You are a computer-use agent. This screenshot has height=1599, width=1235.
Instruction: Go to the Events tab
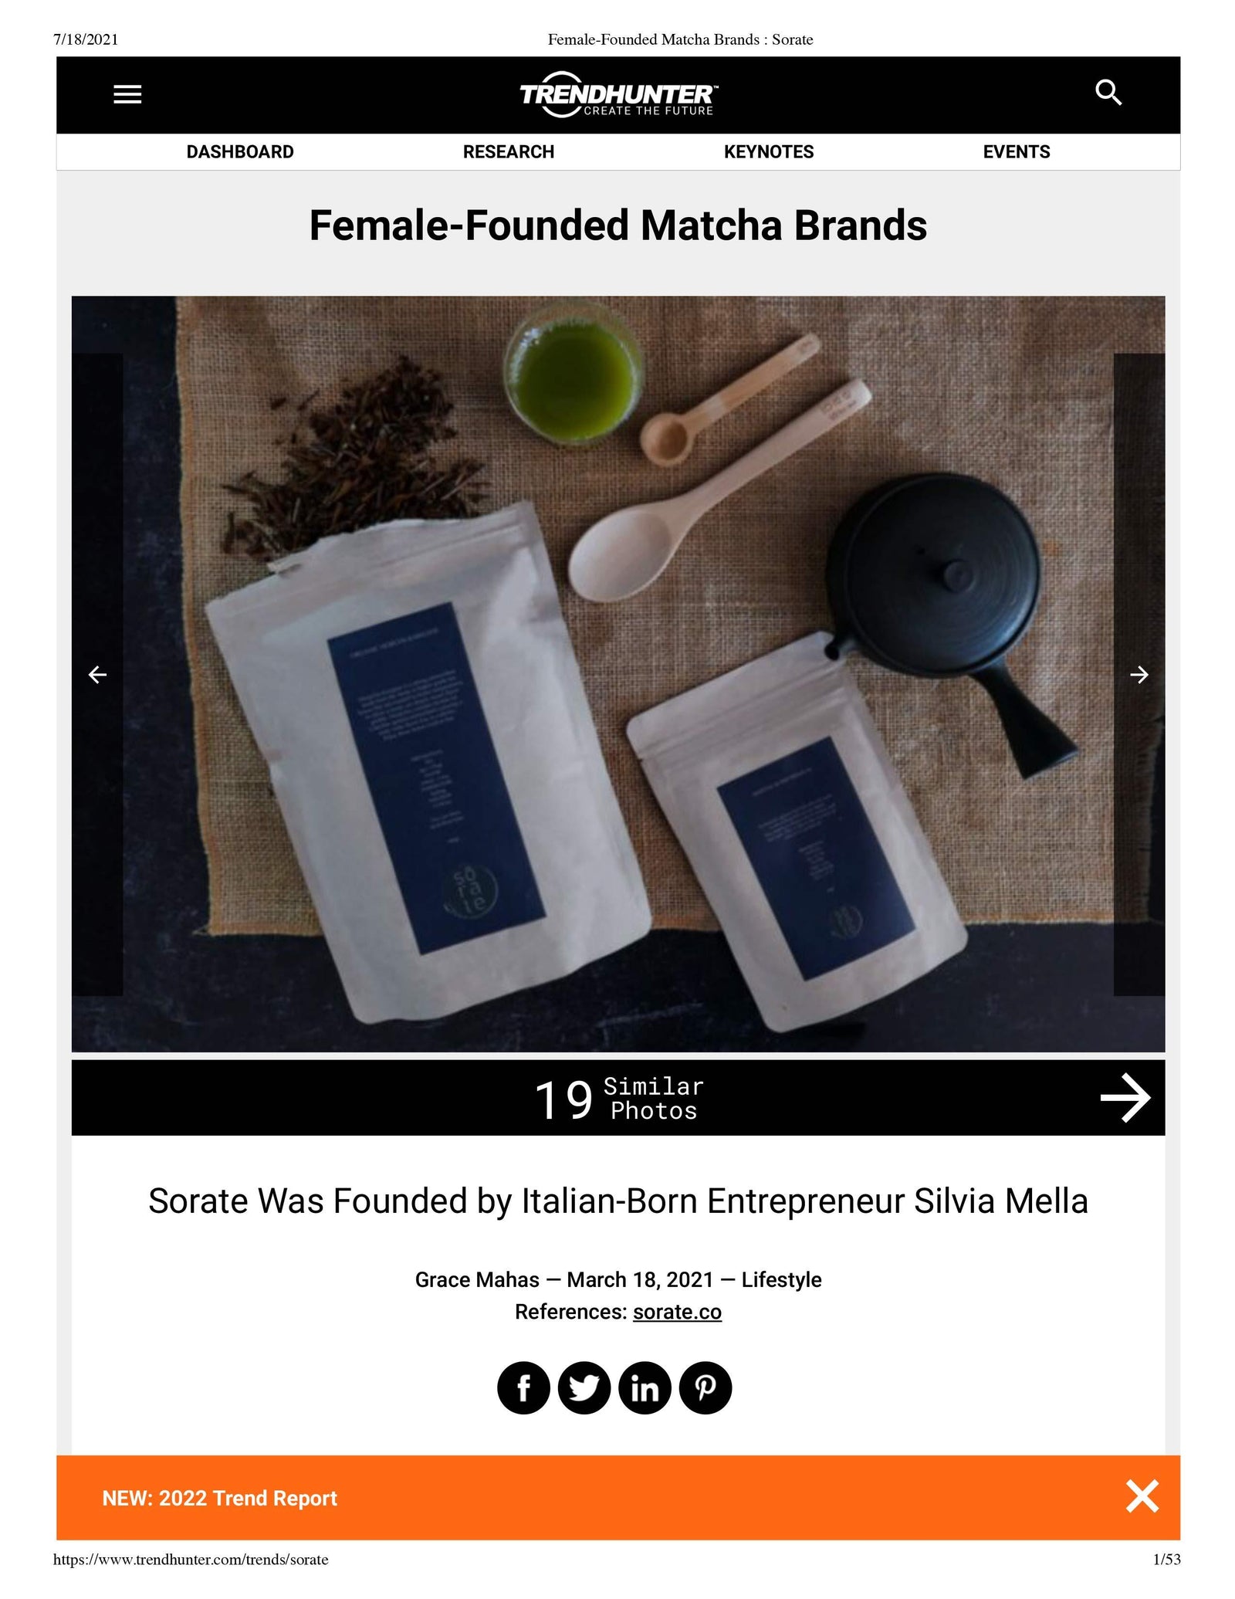[1017, 152]
